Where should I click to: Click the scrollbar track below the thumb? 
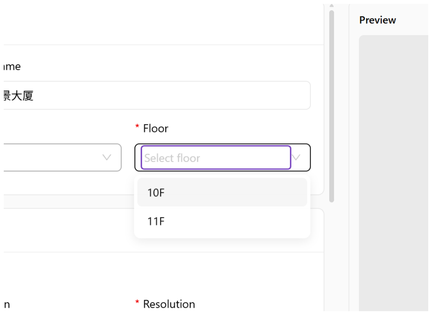(x=332, y=256)
